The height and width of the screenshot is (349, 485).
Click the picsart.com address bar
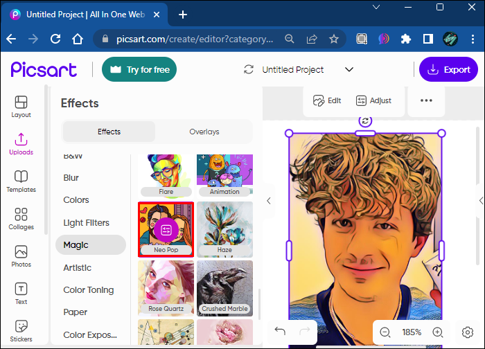195,39
